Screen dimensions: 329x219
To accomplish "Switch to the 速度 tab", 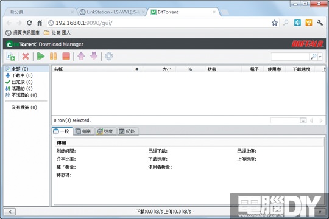I will [x=105, y=131].
